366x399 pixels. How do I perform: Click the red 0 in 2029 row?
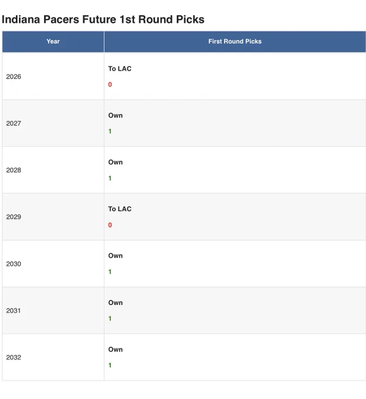pos(110,225)
